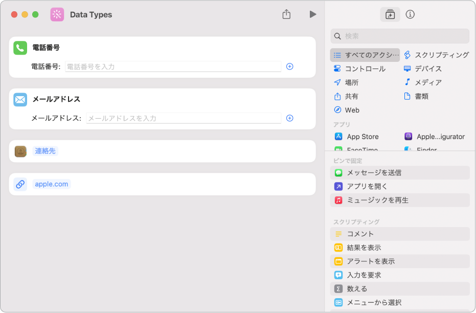The height and width of the screenshot is (313, 476).
Task: Focus the 電話番号を入力 input field
Action: point(173,66)
